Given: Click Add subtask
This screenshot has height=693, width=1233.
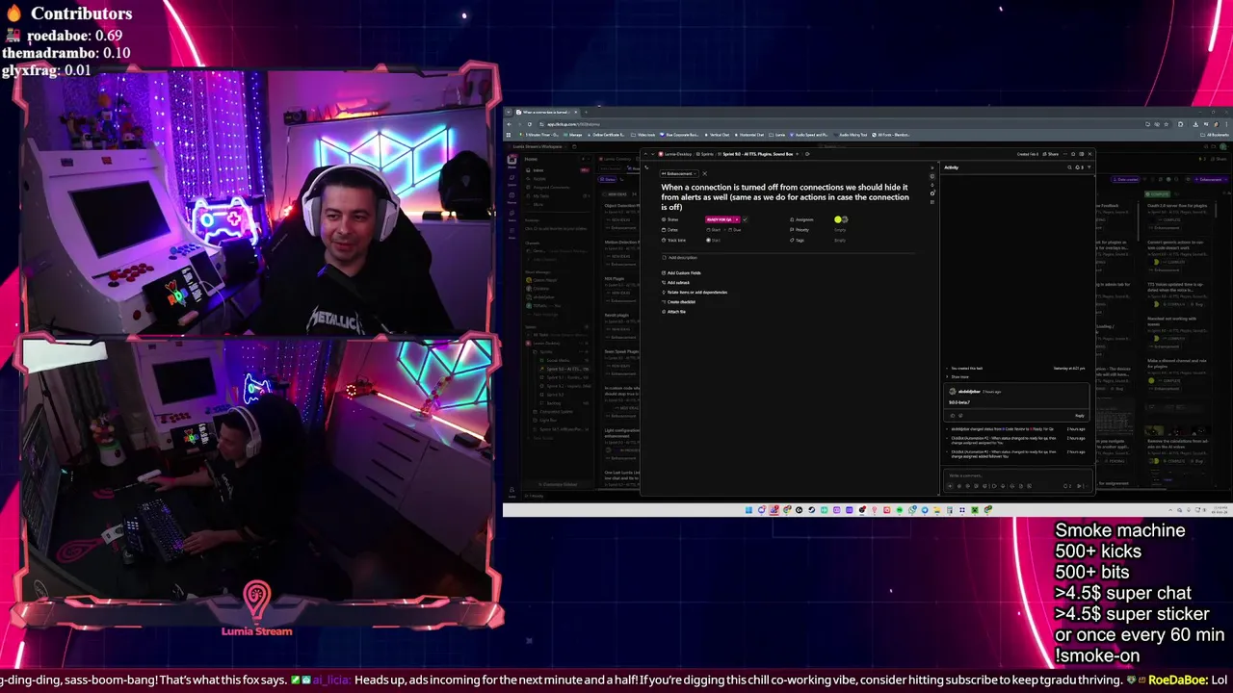Looking at the screenshot, I should (x=676, y=282).
